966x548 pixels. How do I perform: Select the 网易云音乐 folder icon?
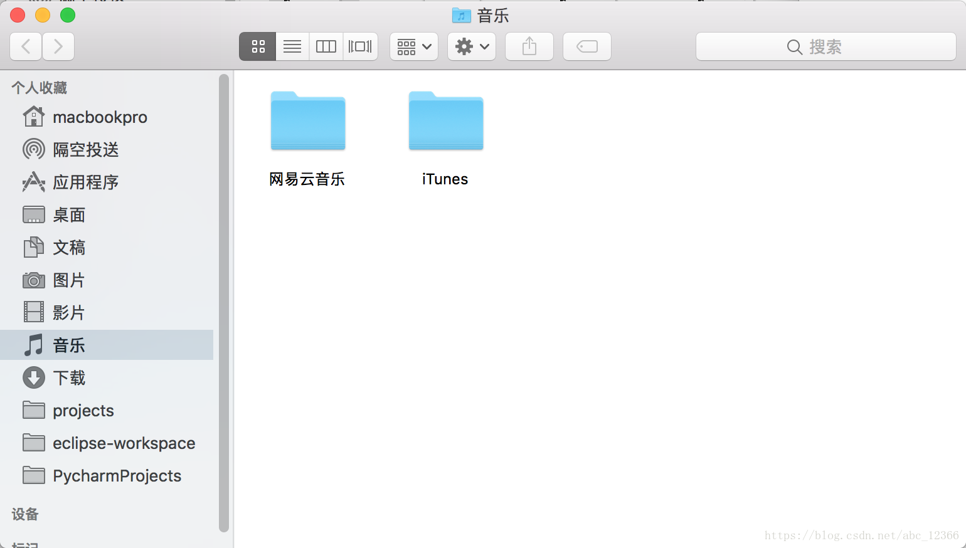[x=308, y=121]
